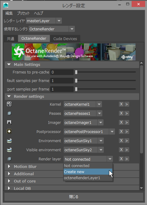Click the scrollbar down arrow
Viewport: 147px width, 205px height.
[141, 188]
